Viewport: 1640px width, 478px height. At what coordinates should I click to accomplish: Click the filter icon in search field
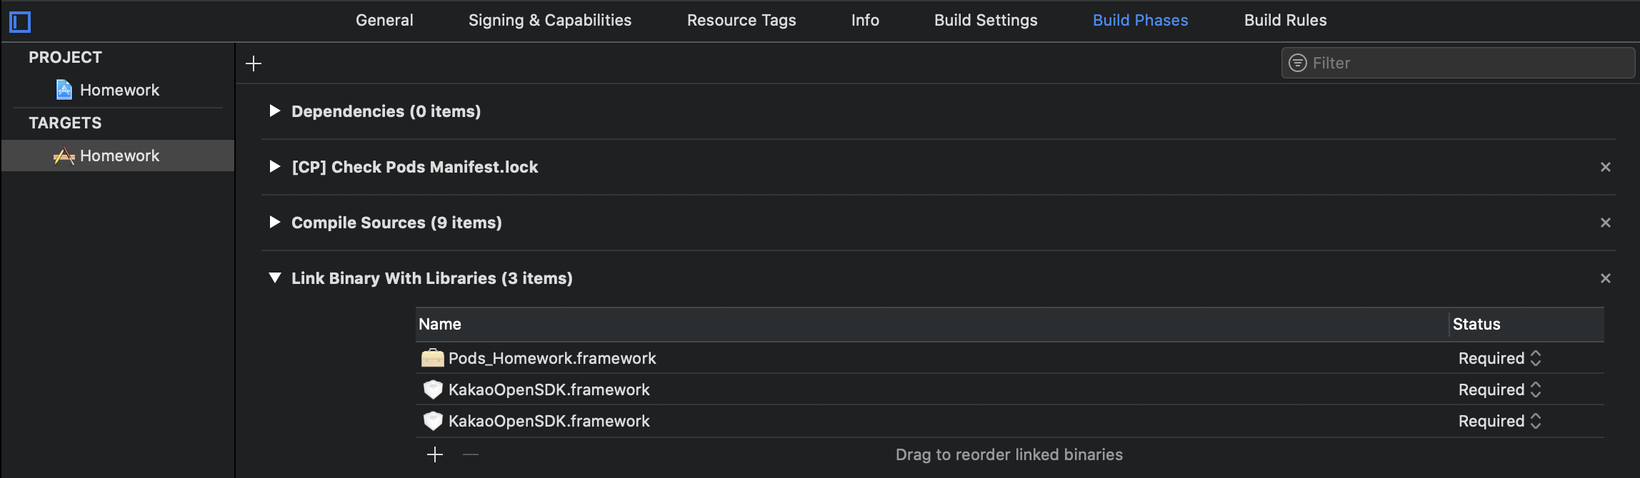(x=1297, y=63)
